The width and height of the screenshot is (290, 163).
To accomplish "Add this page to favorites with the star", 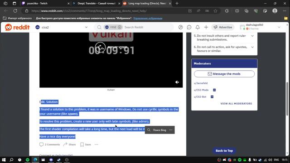I will (216, 11).
